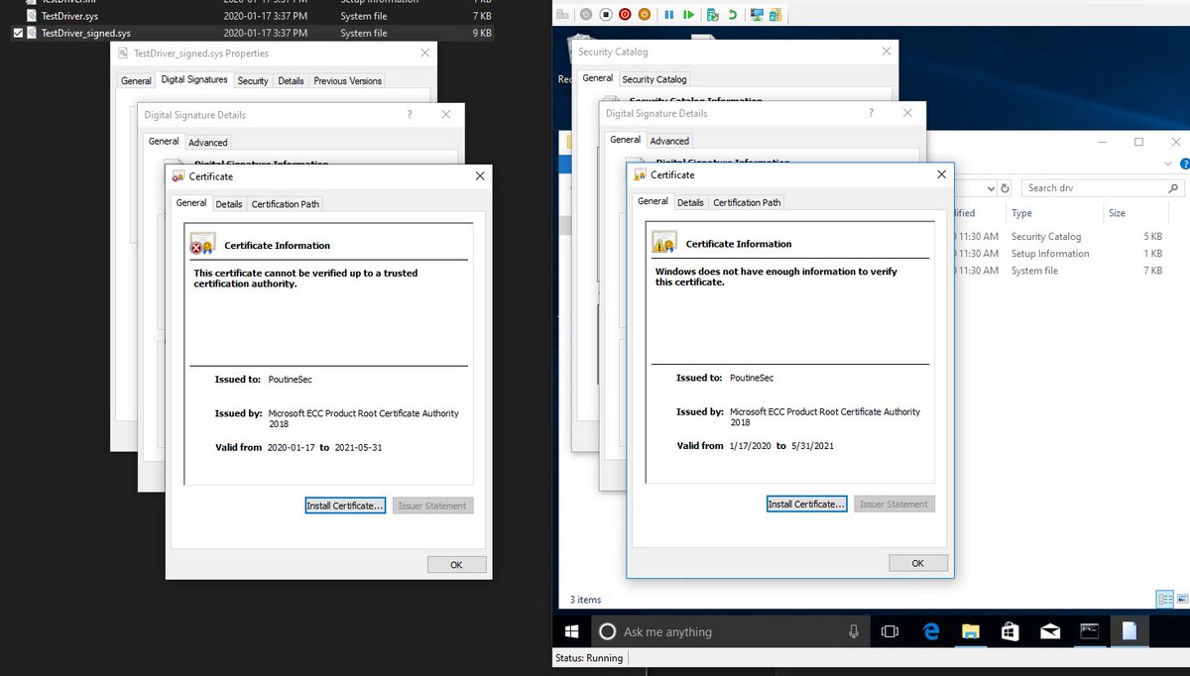Click help button on VM Digital Signature Details
Viewport: 1190px width, 676px height.
point(872,113)
